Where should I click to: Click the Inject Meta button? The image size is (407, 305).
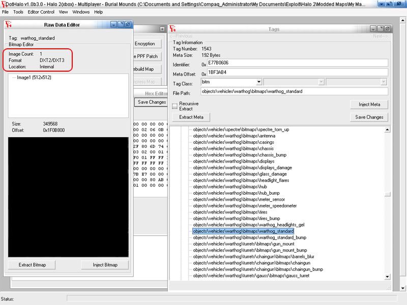click(369, 105)
